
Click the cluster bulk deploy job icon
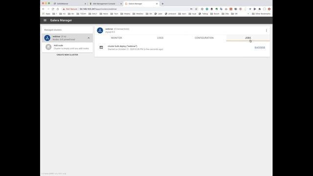[x=101, y=47]
